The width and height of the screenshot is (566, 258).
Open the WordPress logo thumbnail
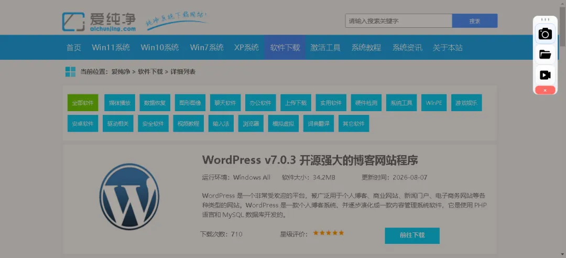point(129,197)
